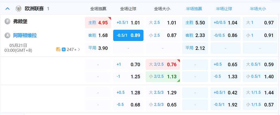
Task: Click the 欧洲联赛 league badge icon
Action: click(19, 9)
